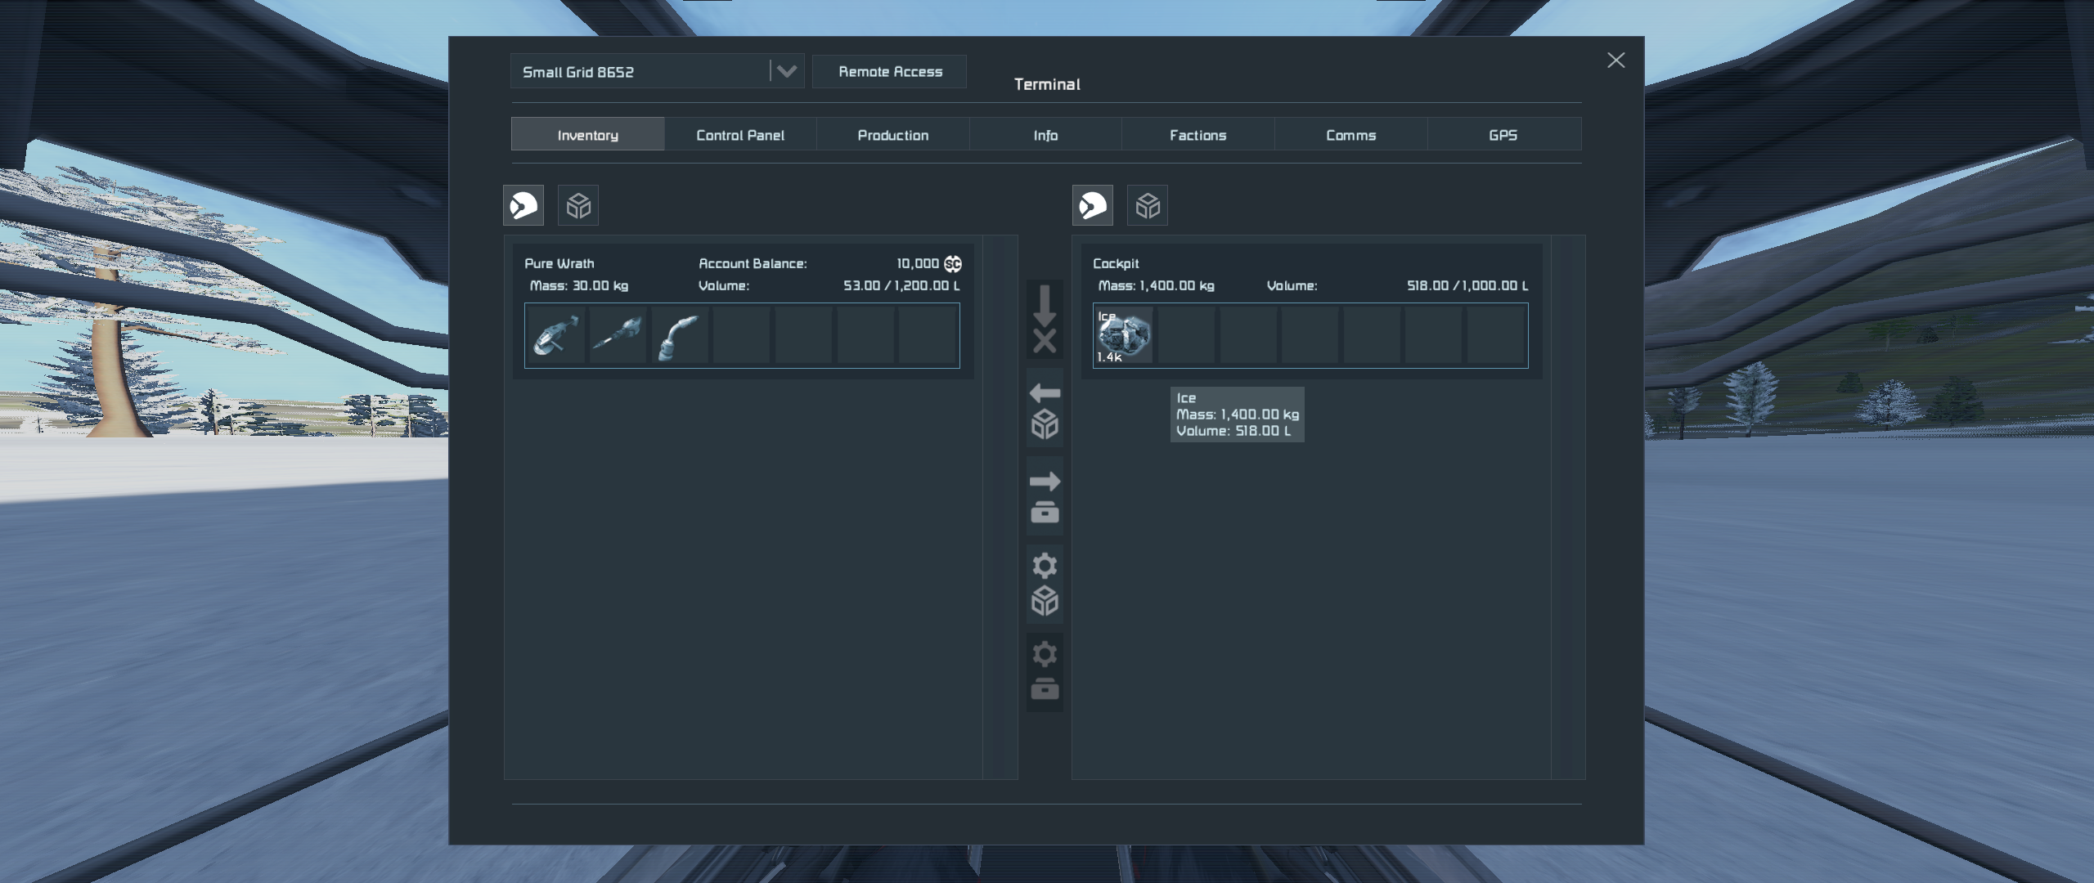Image resolution: width=2094 pixels, height=883 pixels.
Task: Select the hand drill item slot
Action: click(618, 335)
